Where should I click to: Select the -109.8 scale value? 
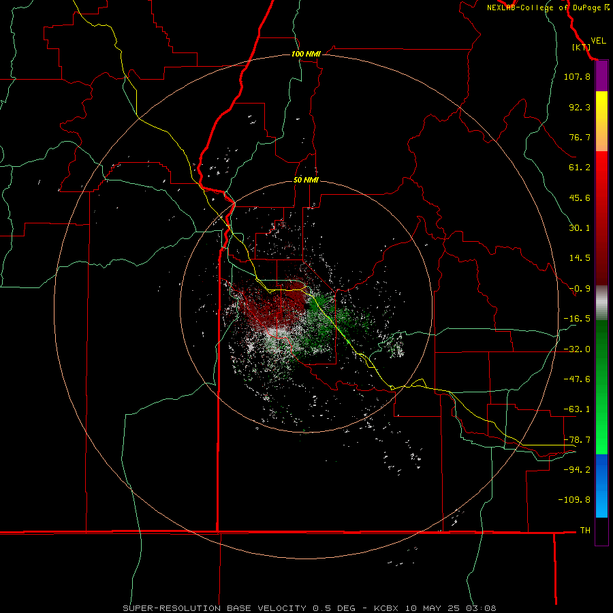pyautogui.click(x=574, y=500)
